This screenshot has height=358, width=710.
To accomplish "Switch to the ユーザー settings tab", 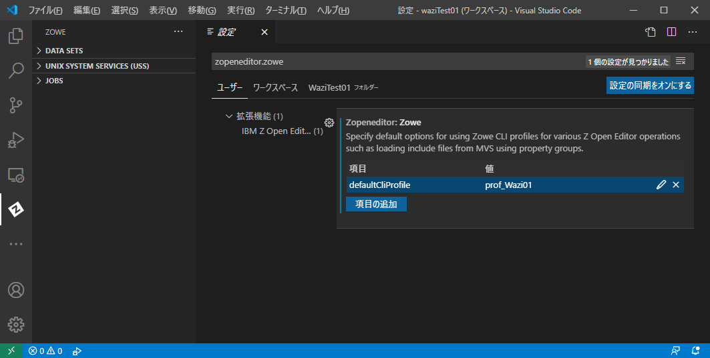I will [230, 87].
